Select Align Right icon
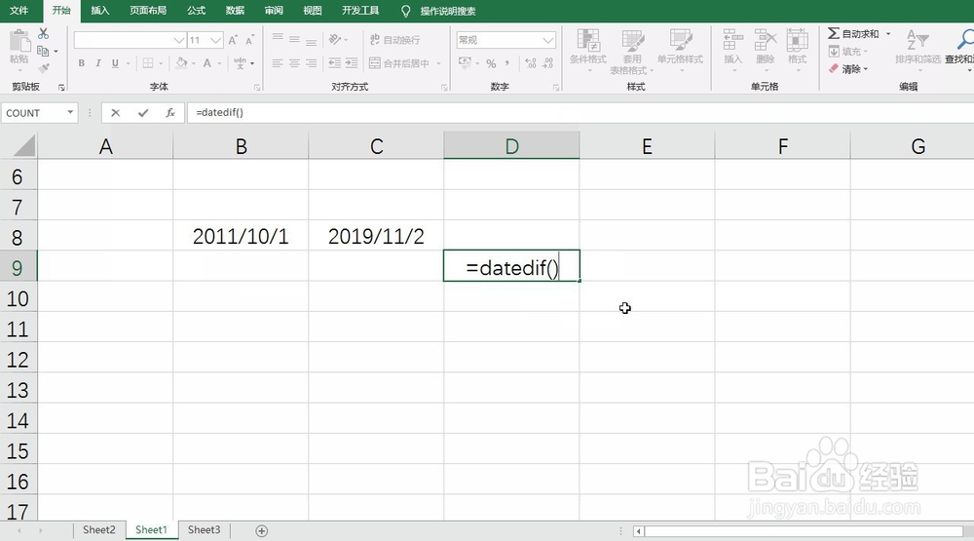The image size is (974, 541). (312, 62)
